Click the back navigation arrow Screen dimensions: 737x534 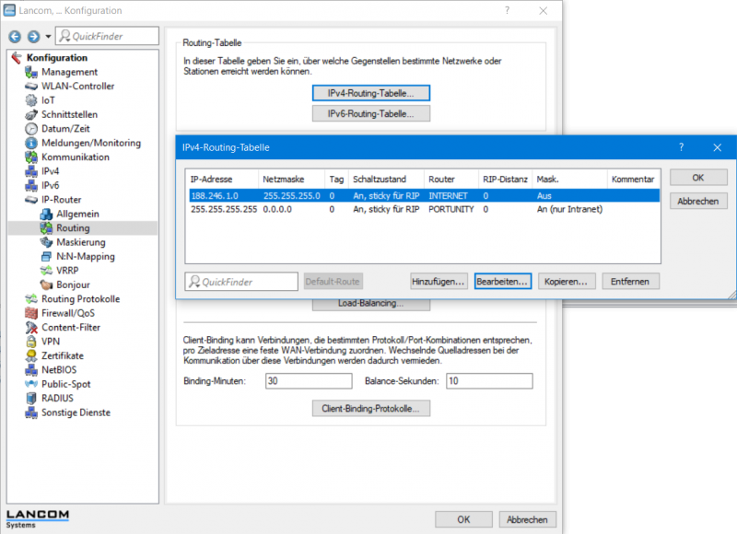pos(14,35)
